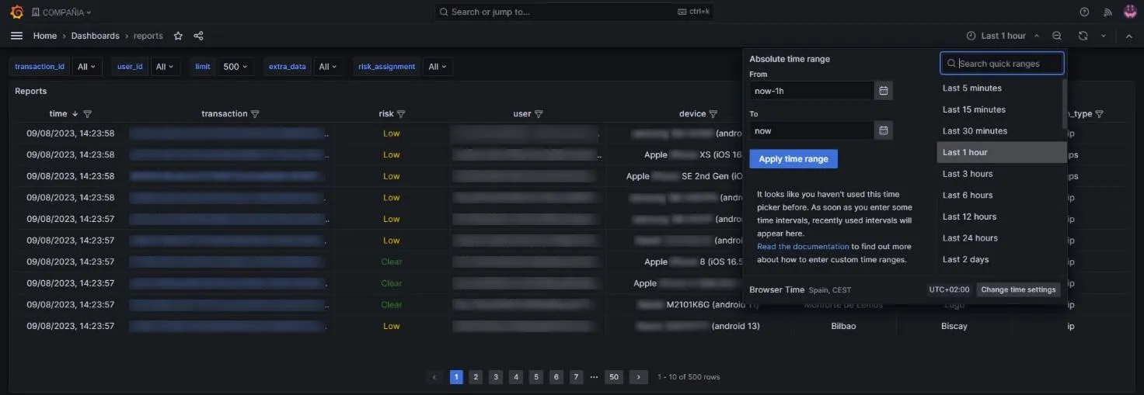Viewport: 1144px width, 395px height.
Task: Select Last 30 minutes quick range
Action: click(1000, 131)
